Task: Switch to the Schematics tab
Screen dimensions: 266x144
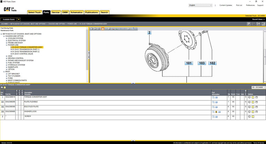Action: coord(76,12)
